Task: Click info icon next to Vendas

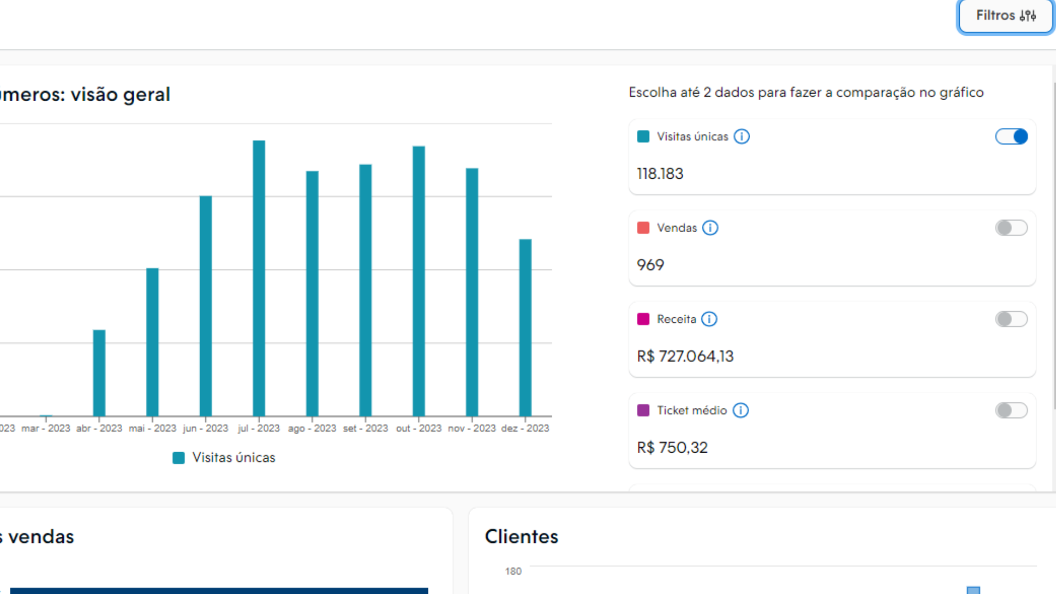Action: 711,228
